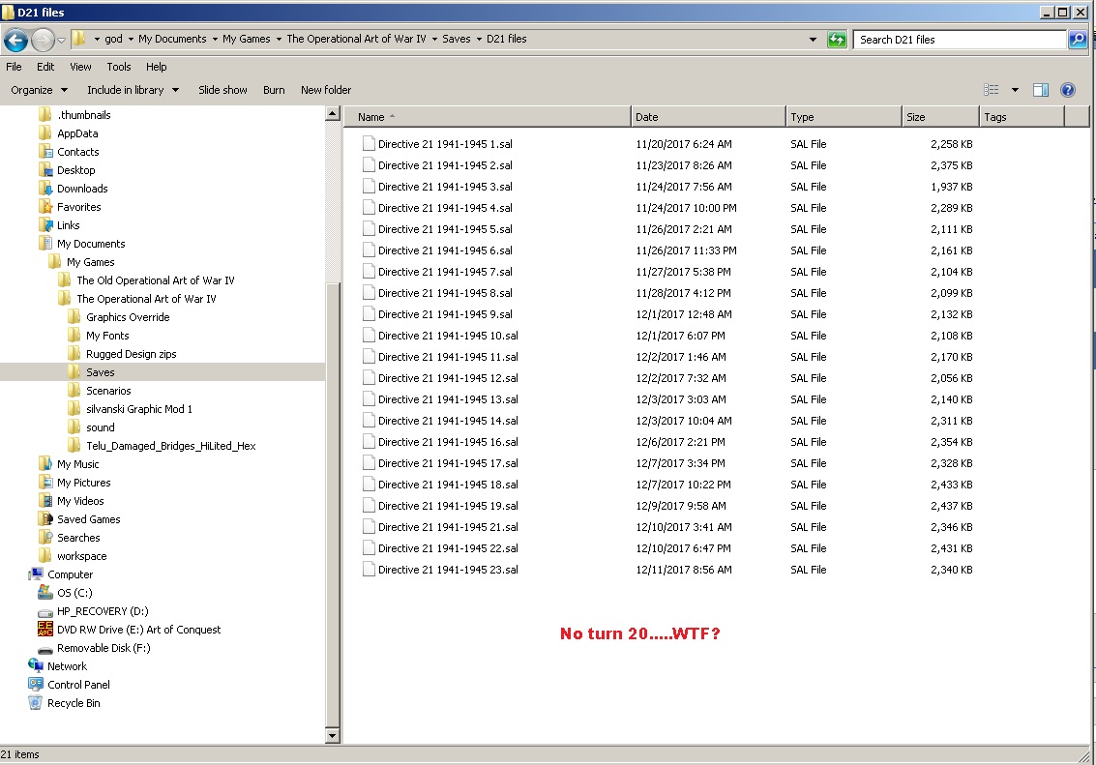Open address bar history dropdown

tap(813, 39)
